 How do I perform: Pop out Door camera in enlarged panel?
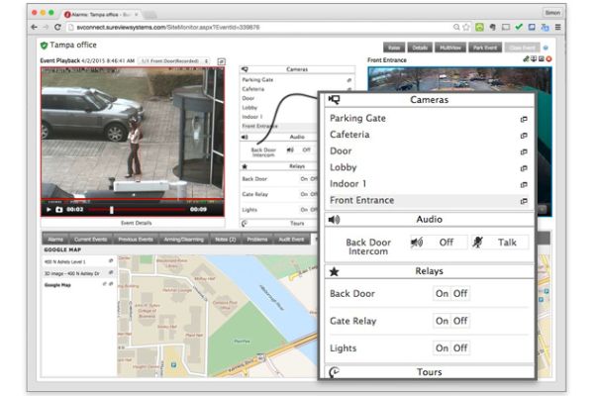tap(524, 151)
